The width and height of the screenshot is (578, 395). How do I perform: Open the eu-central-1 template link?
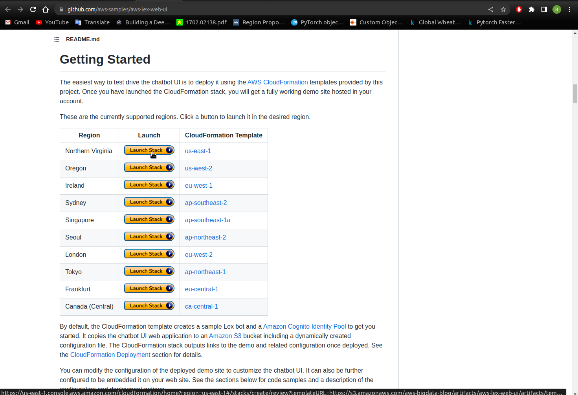pos(202,289)
